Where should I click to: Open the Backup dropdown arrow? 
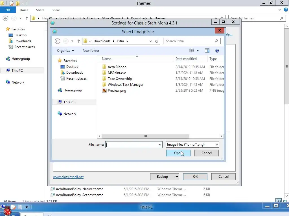coord(177,177)
